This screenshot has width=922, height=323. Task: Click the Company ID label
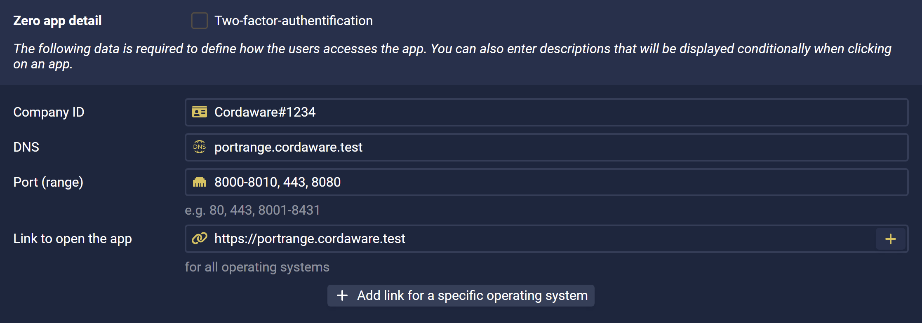tap(49, 112)
